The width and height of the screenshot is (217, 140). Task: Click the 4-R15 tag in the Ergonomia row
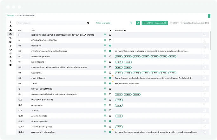(172, 73)
